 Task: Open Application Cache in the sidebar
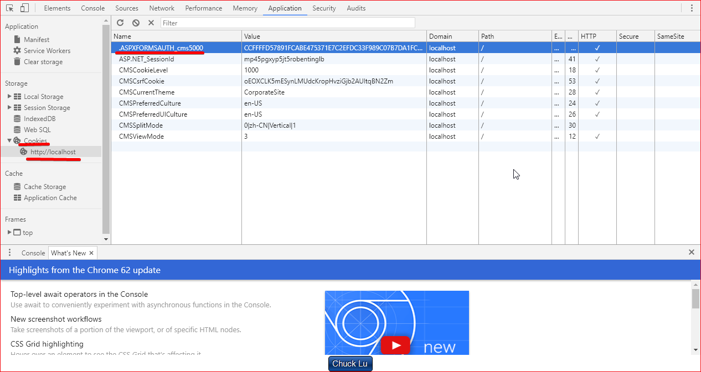click(50, 198)
